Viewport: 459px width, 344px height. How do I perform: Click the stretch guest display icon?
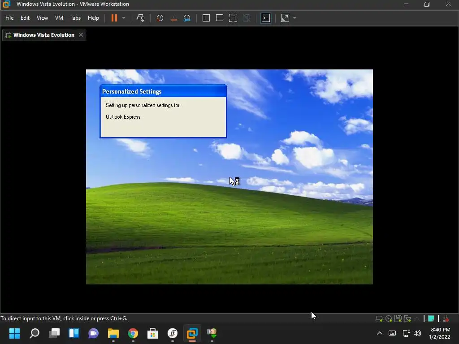click(x=285, y=18)
